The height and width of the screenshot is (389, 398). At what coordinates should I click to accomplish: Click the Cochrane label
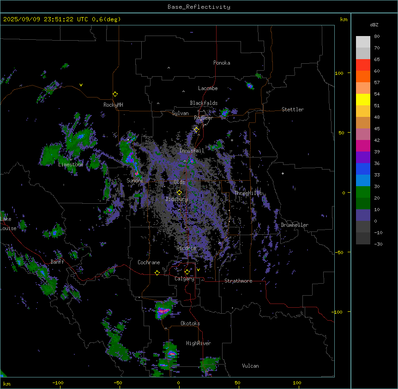coord(149,262)
